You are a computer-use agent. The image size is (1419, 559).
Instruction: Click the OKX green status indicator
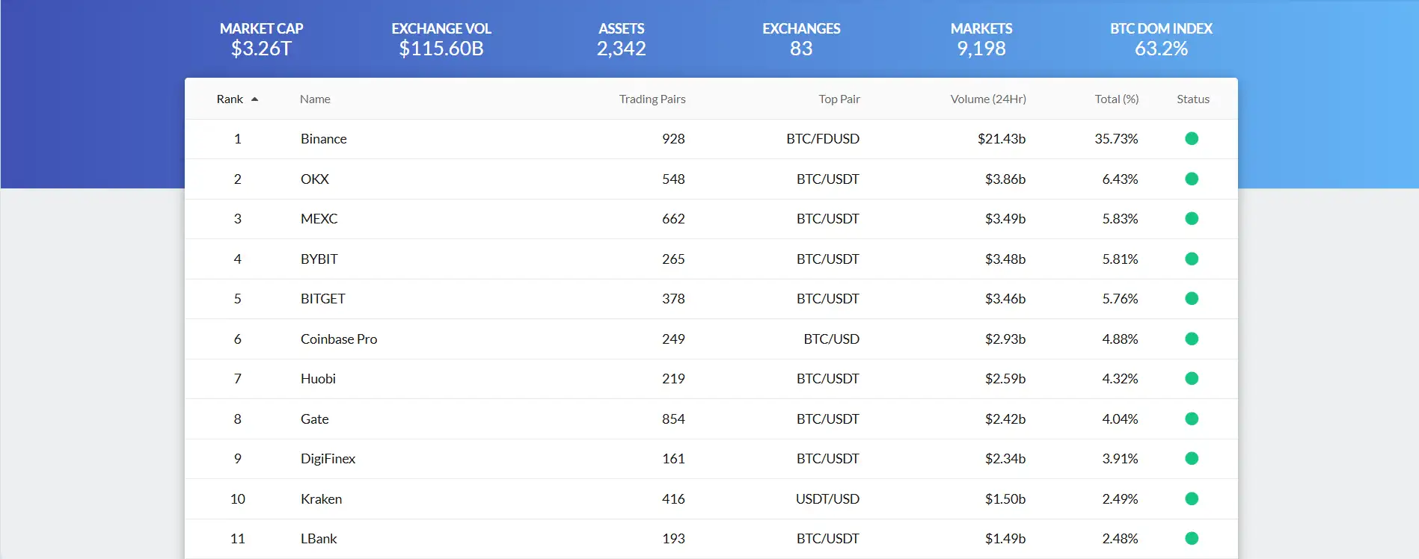(x=1192, y=179)
